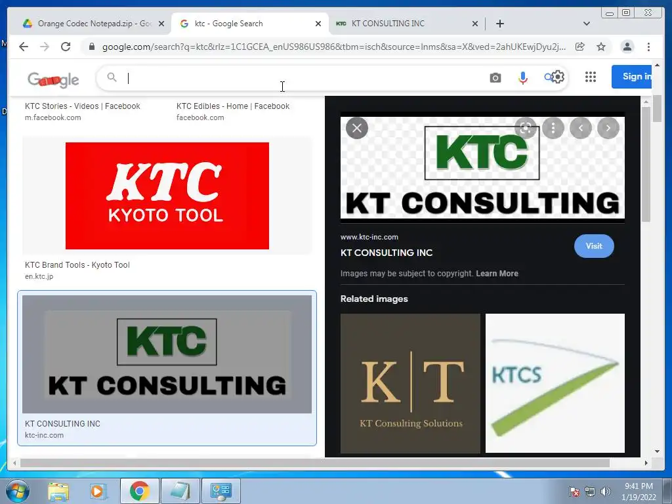The width and height of the screenshot is (672, 504).
Task: Select the KT Consulting thumbnail in results
Action: (167, 354)
